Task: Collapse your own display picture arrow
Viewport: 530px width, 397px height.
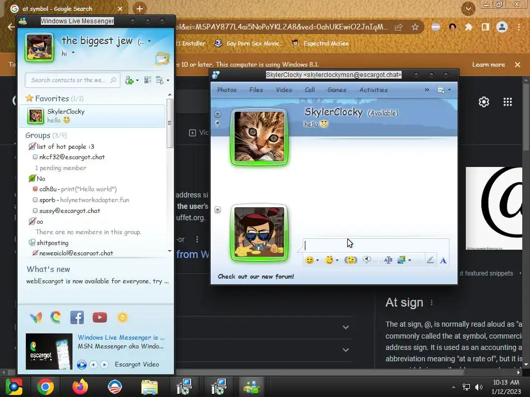Action: click(218, 210)
